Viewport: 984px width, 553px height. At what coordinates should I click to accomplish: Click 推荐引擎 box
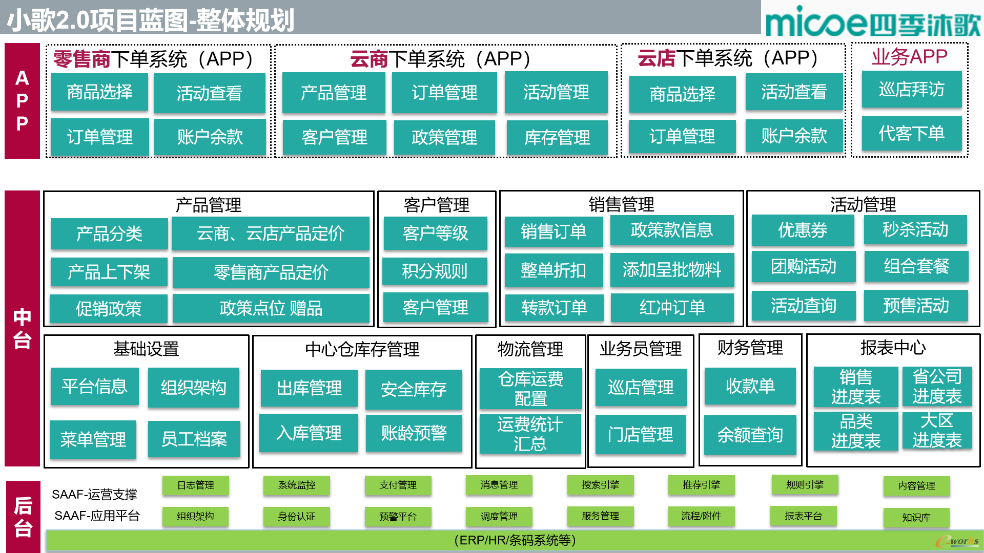coord(702,484)
